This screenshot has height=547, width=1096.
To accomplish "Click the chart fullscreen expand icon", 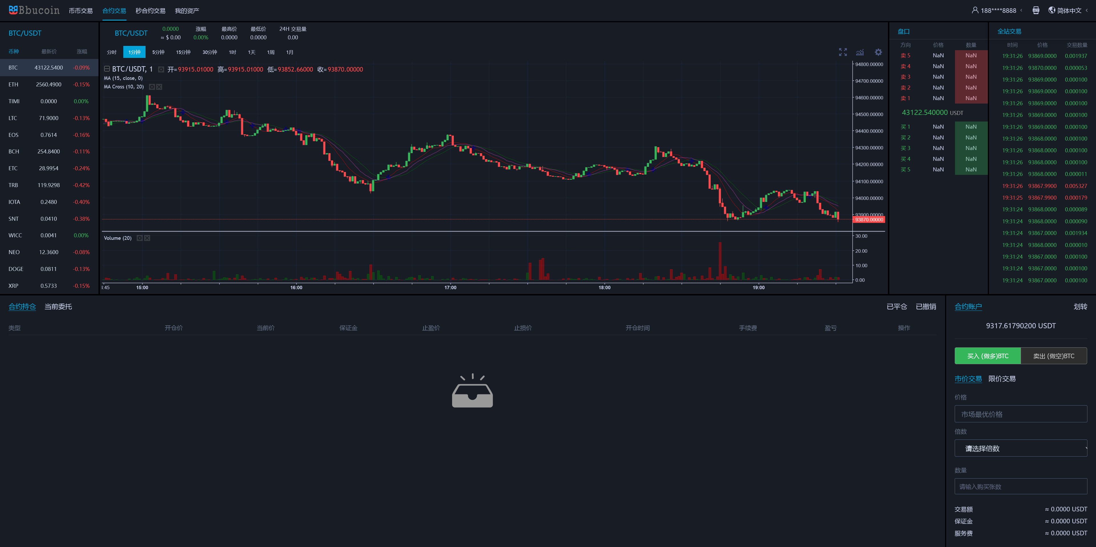I will 843,52.
